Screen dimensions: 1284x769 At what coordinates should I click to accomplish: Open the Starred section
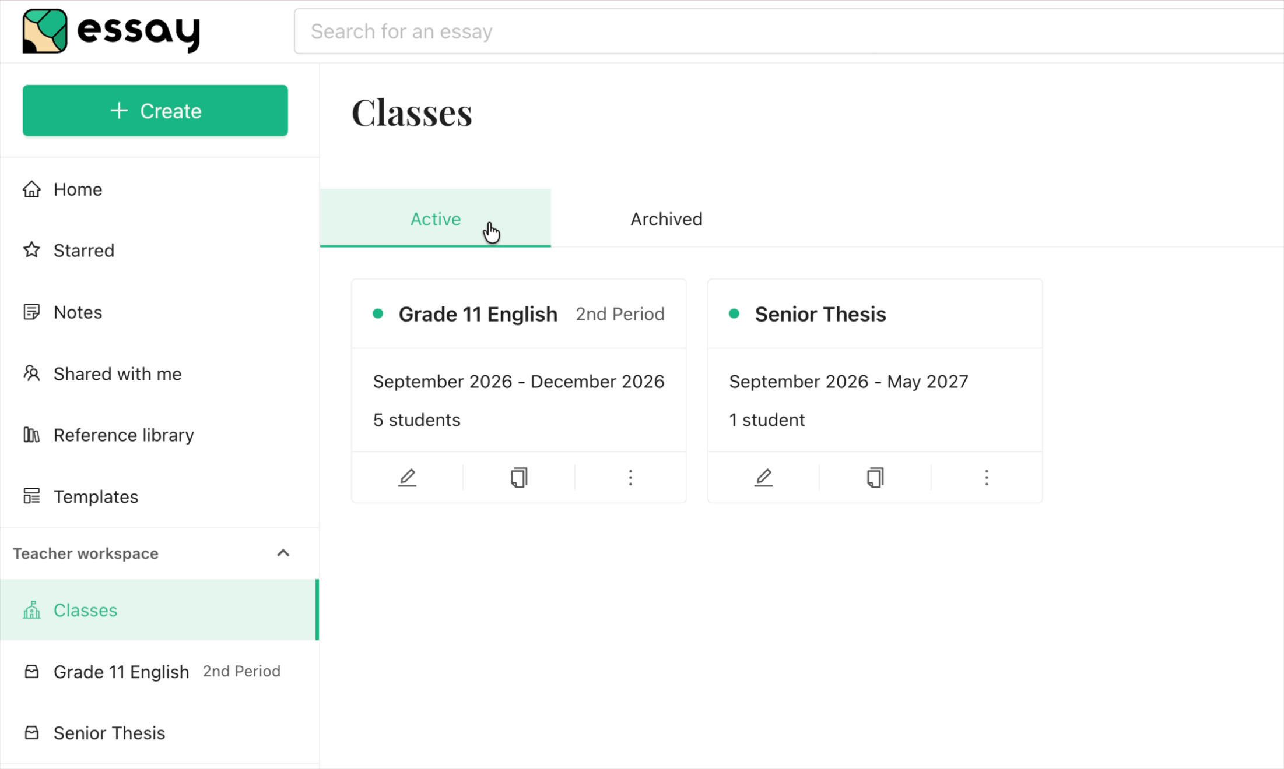159,251
